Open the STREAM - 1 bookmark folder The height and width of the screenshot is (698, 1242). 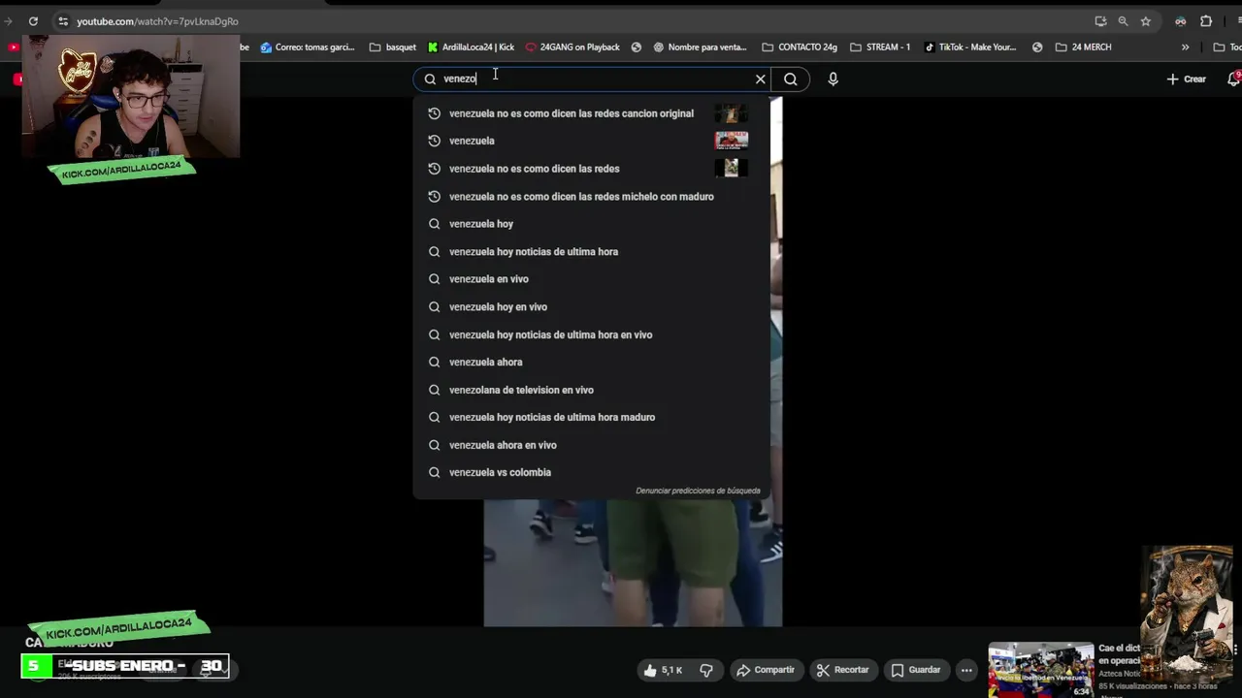(879, 47)
